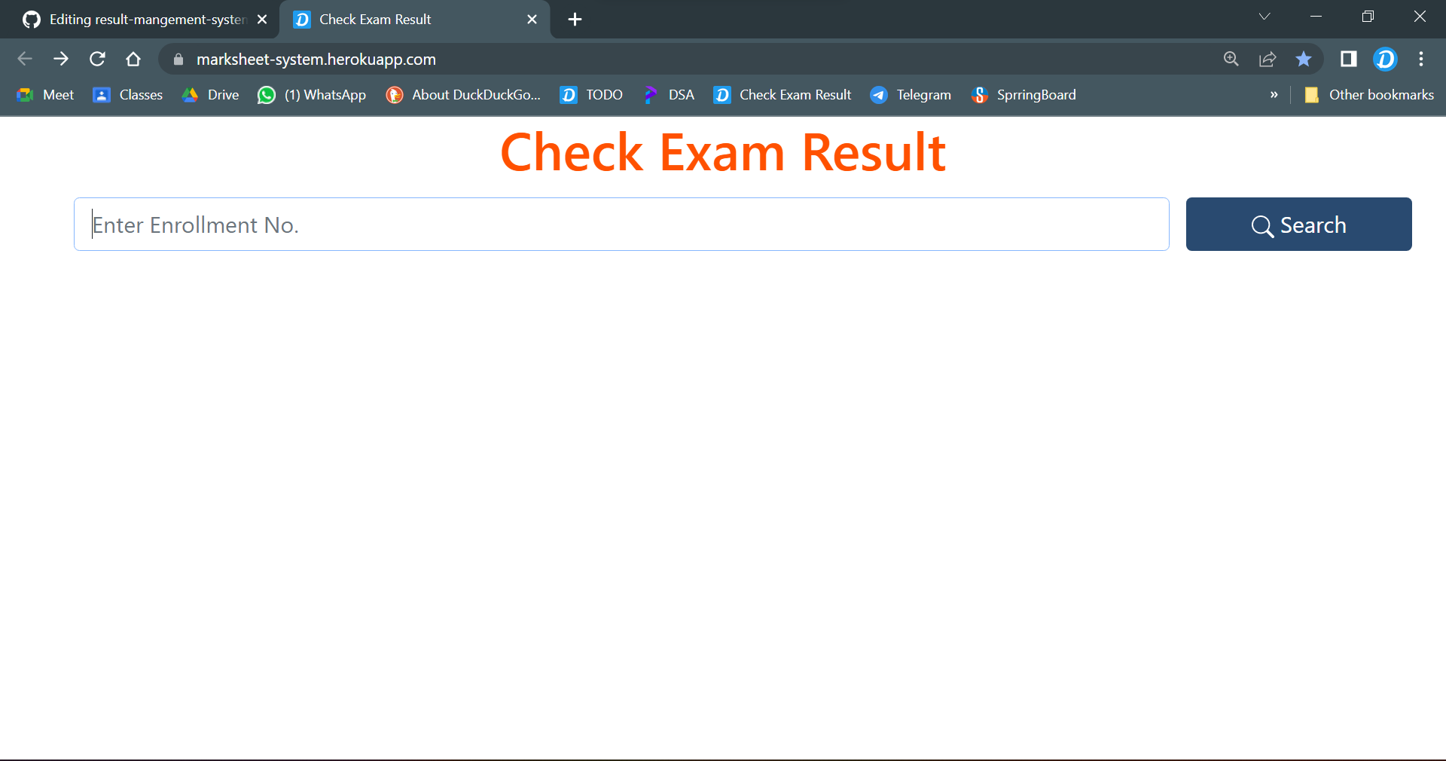Screen dimensions: 1446x761
Task: Close the Editing result-mangement-system tab
Action: click(262, 20)
